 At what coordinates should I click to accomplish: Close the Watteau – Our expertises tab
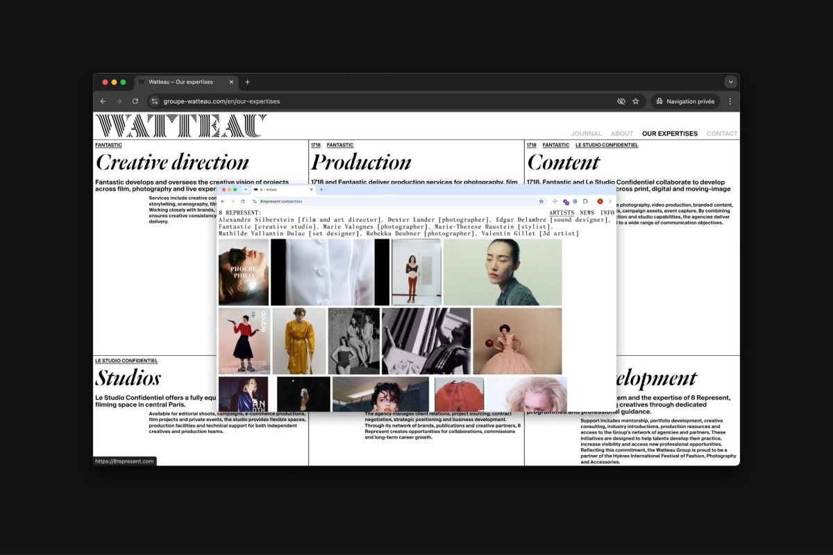point(230,82)
